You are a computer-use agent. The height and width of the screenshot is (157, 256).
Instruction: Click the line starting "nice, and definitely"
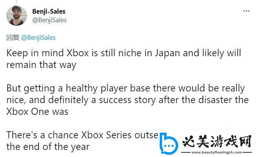tap(128, 100)
